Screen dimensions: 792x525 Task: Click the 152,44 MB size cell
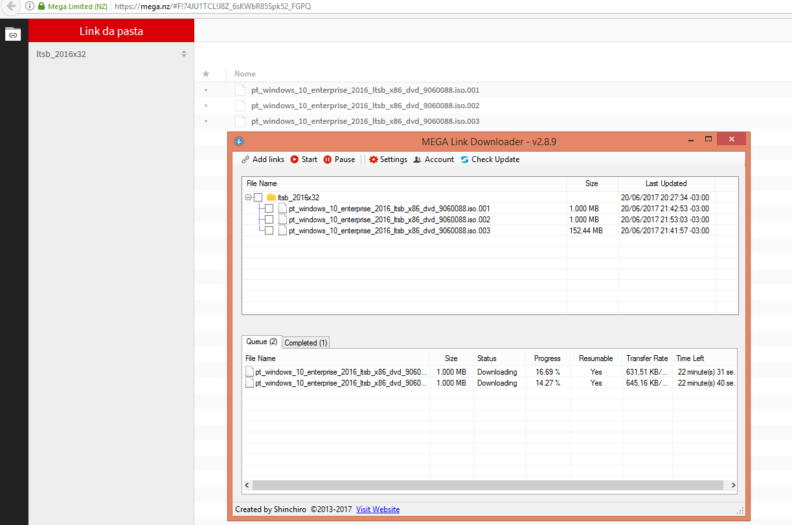click(586, 231)
